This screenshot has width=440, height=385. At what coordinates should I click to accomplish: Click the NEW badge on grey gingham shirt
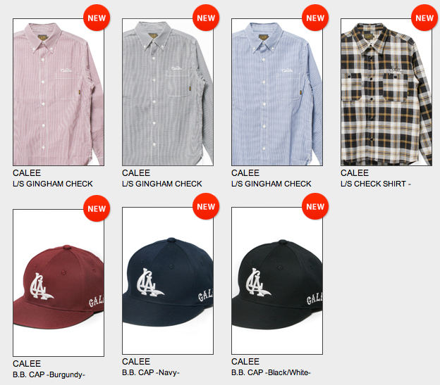pos(206,18)
